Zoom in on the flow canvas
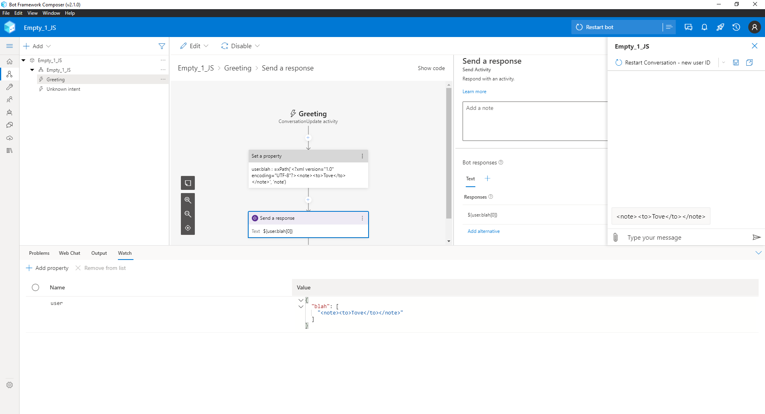The height and width of the screenshot is (414, 765). tap(188, 200)
